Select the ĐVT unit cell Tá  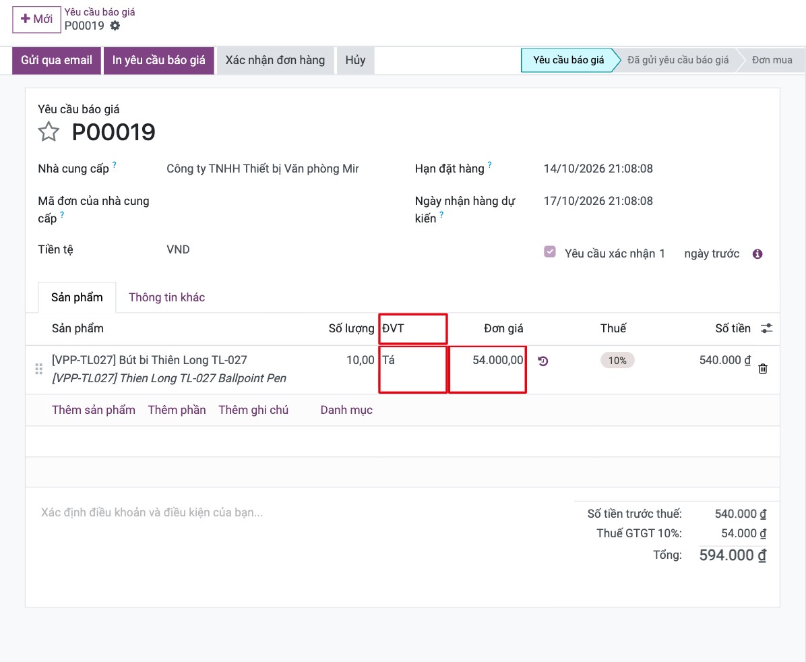(412, 369)
